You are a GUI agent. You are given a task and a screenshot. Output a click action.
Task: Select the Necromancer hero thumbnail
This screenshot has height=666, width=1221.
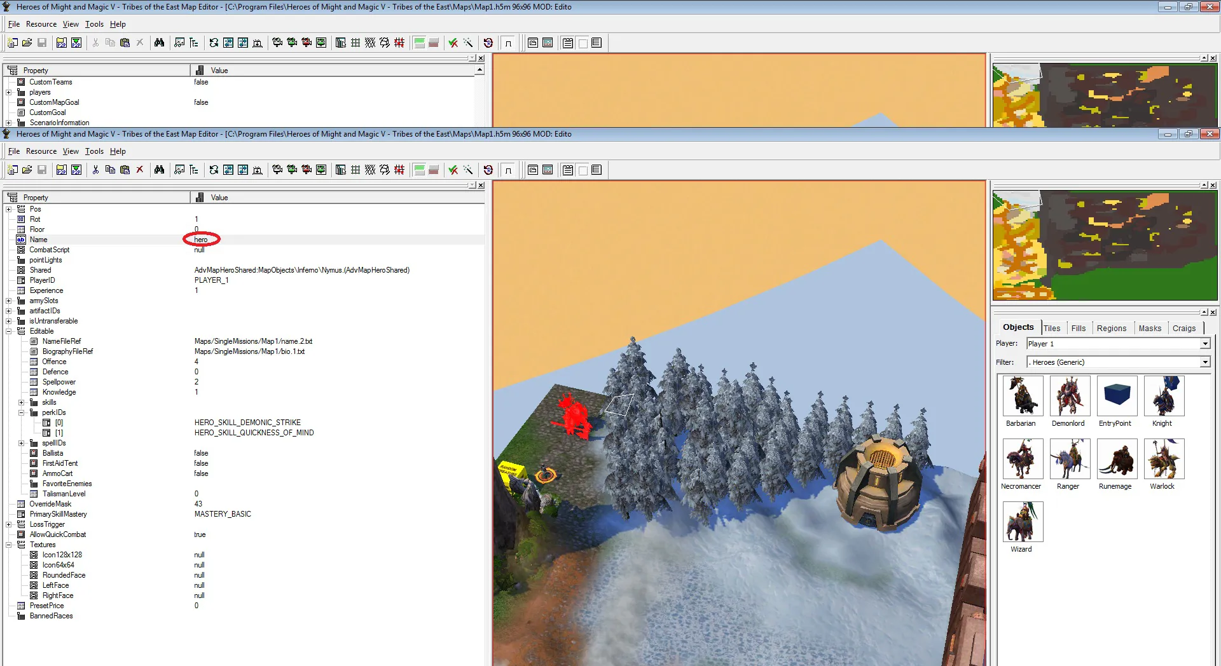pos(1023,459)
